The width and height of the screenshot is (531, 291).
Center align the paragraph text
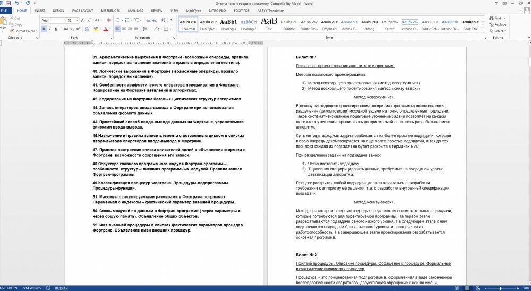124,29
